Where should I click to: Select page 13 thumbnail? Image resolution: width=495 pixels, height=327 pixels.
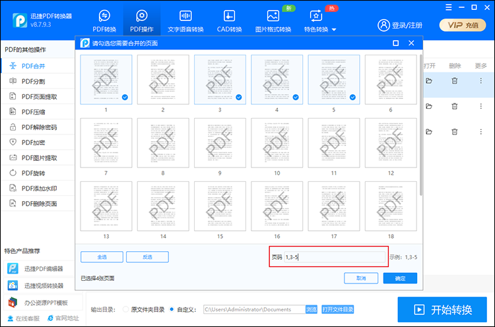click(x=106, y=206)
